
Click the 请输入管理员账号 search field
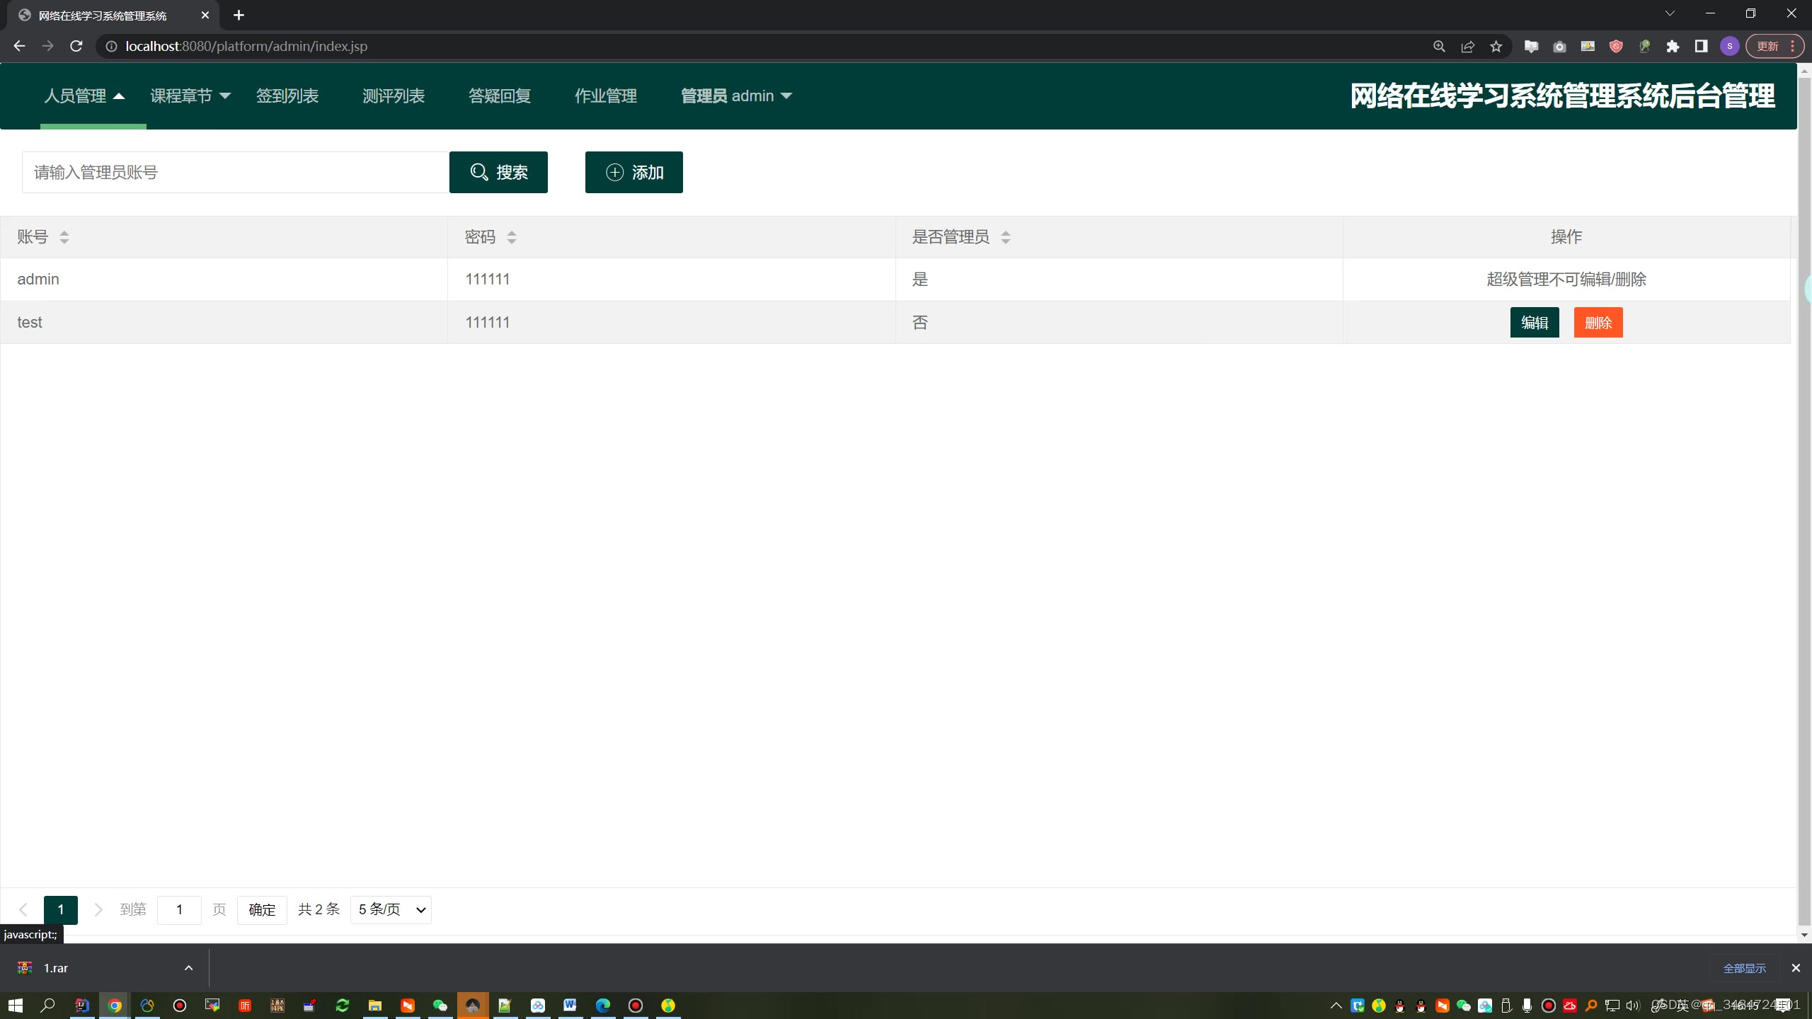[235, 172]
